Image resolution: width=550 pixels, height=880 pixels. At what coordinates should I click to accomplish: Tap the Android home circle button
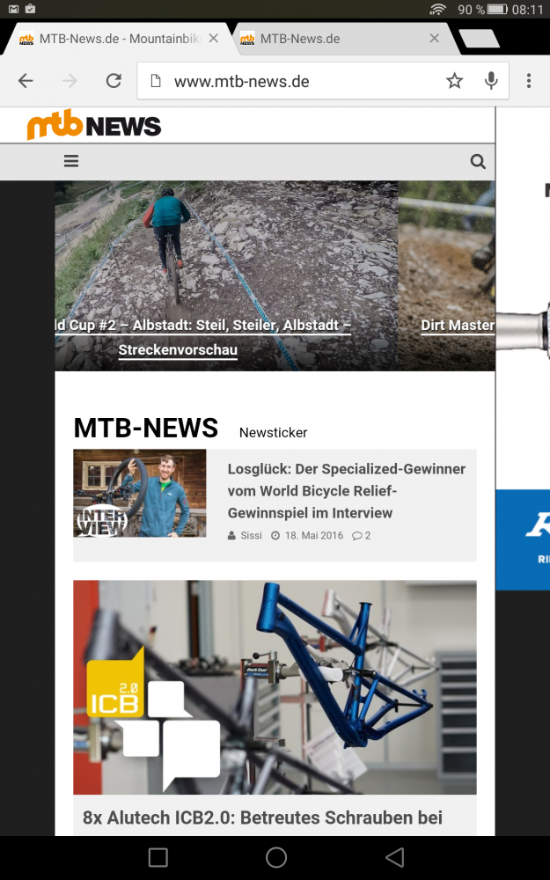coord(276,857)
